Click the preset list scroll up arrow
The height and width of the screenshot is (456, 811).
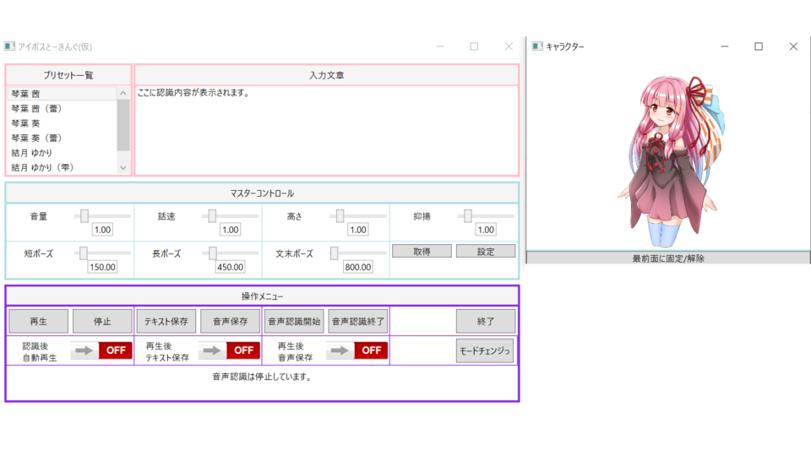pyautogui.click(x=123, y=93)
